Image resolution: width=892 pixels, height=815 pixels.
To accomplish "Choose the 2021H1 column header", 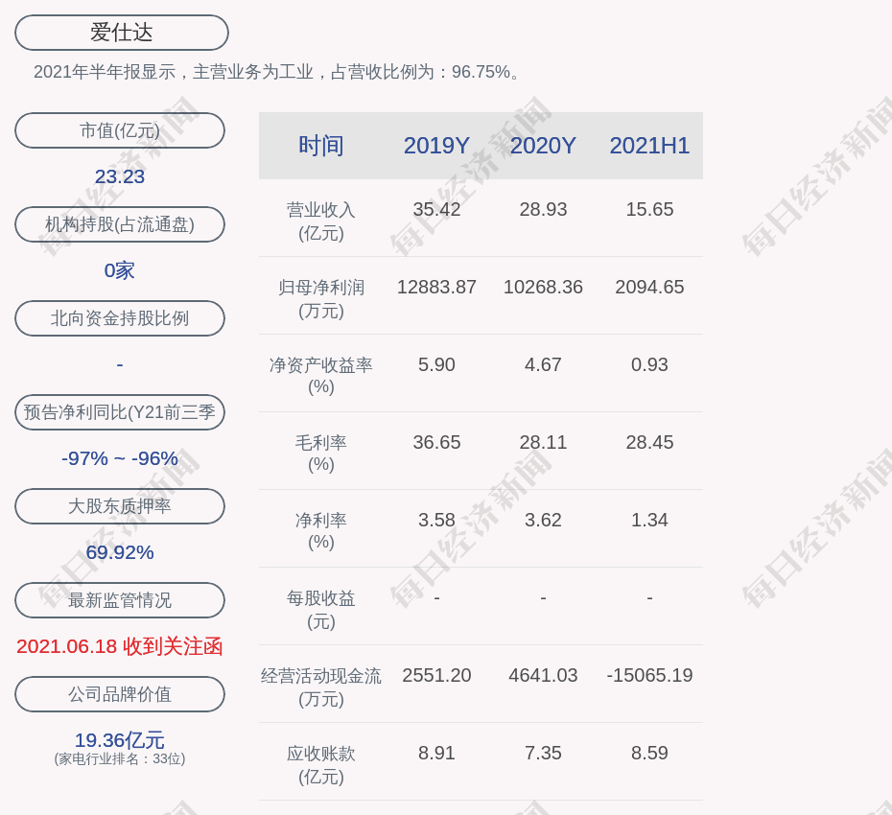I will [649, 146].
